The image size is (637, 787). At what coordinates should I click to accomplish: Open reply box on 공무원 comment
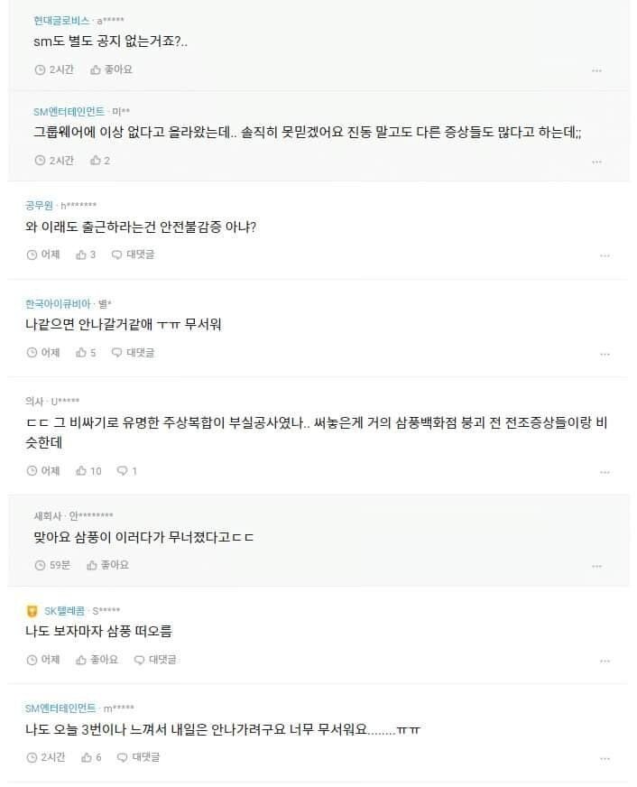tap(133, 255)
